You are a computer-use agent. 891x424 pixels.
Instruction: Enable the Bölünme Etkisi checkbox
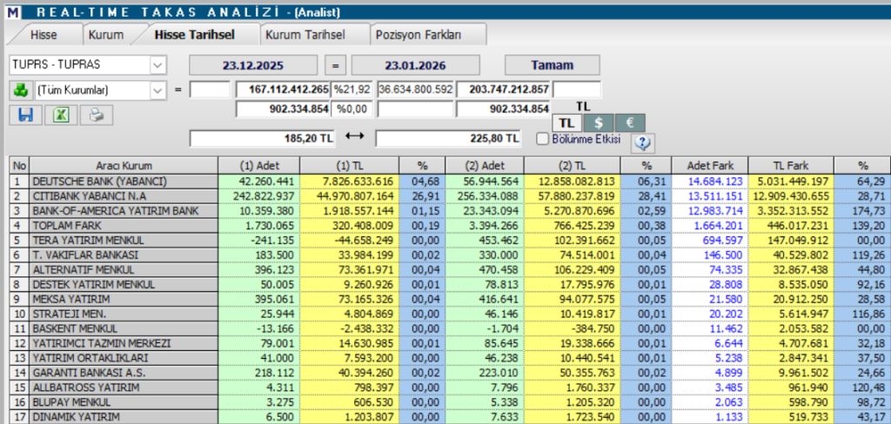543,138
